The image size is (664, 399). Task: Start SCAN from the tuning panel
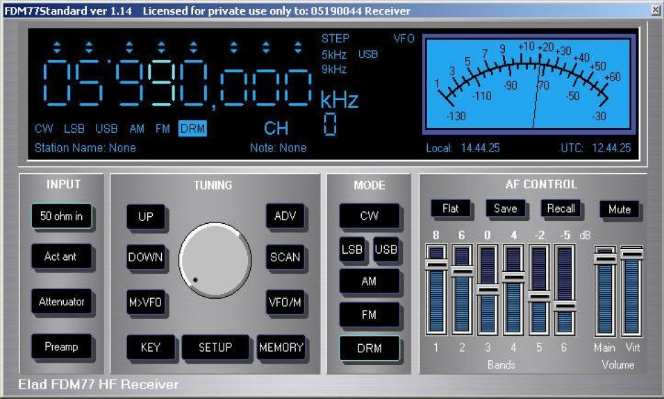click(285, 257)
